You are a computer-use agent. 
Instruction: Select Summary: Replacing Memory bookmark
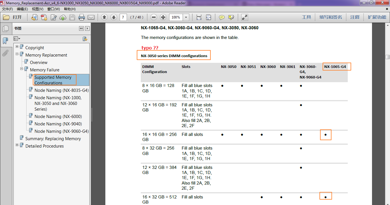pyautogui.click(x=53, y=139)
